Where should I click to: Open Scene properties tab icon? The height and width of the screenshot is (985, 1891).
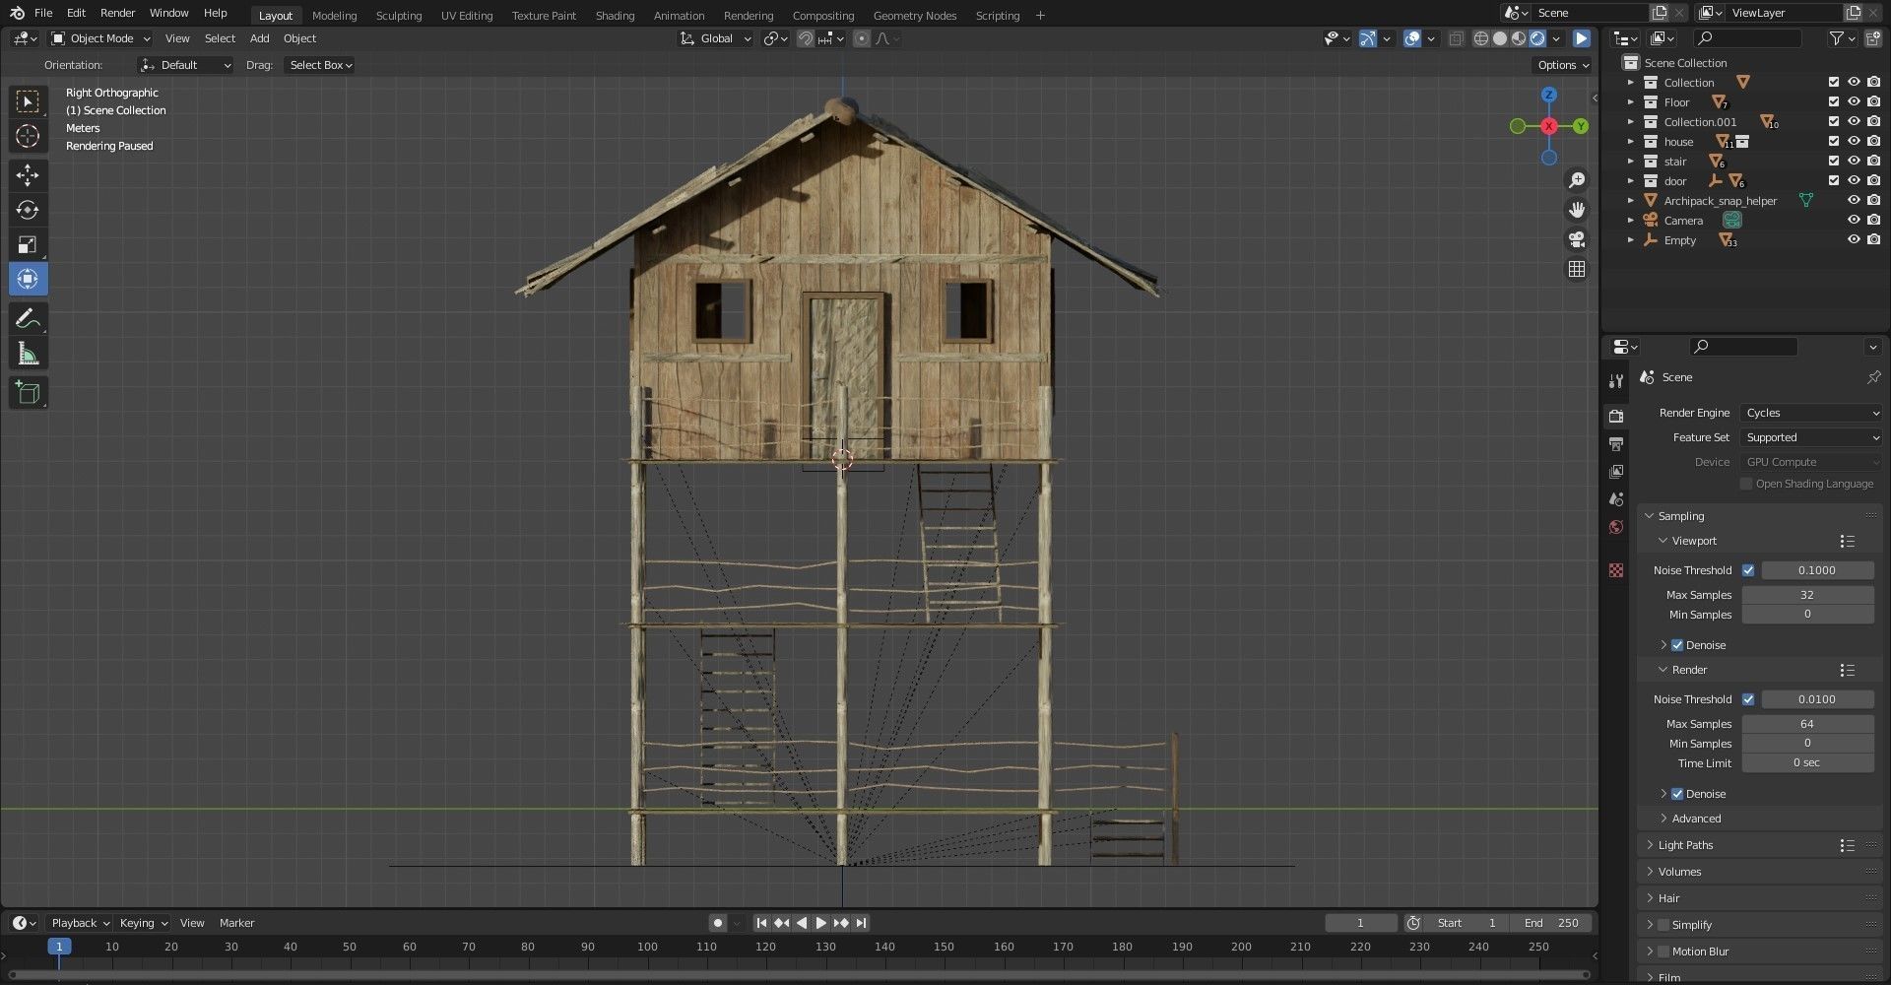coord(1615,499)
